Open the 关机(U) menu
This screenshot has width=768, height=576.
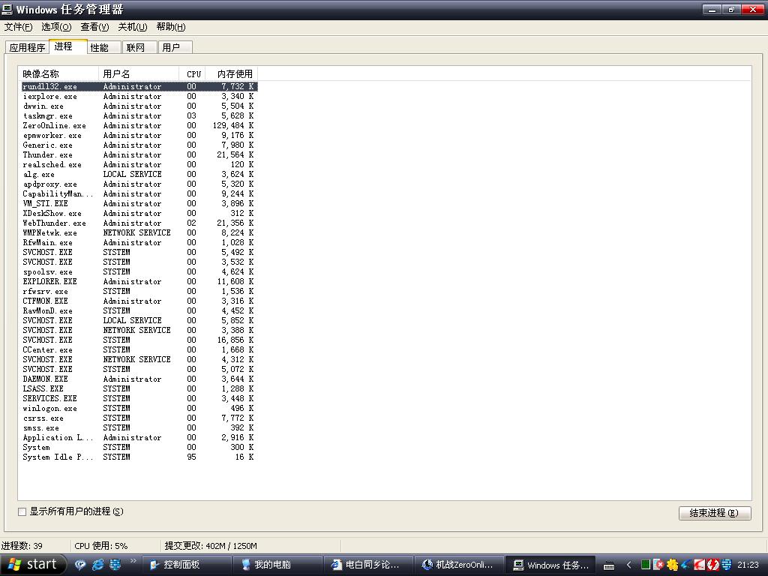pos(132,27)
